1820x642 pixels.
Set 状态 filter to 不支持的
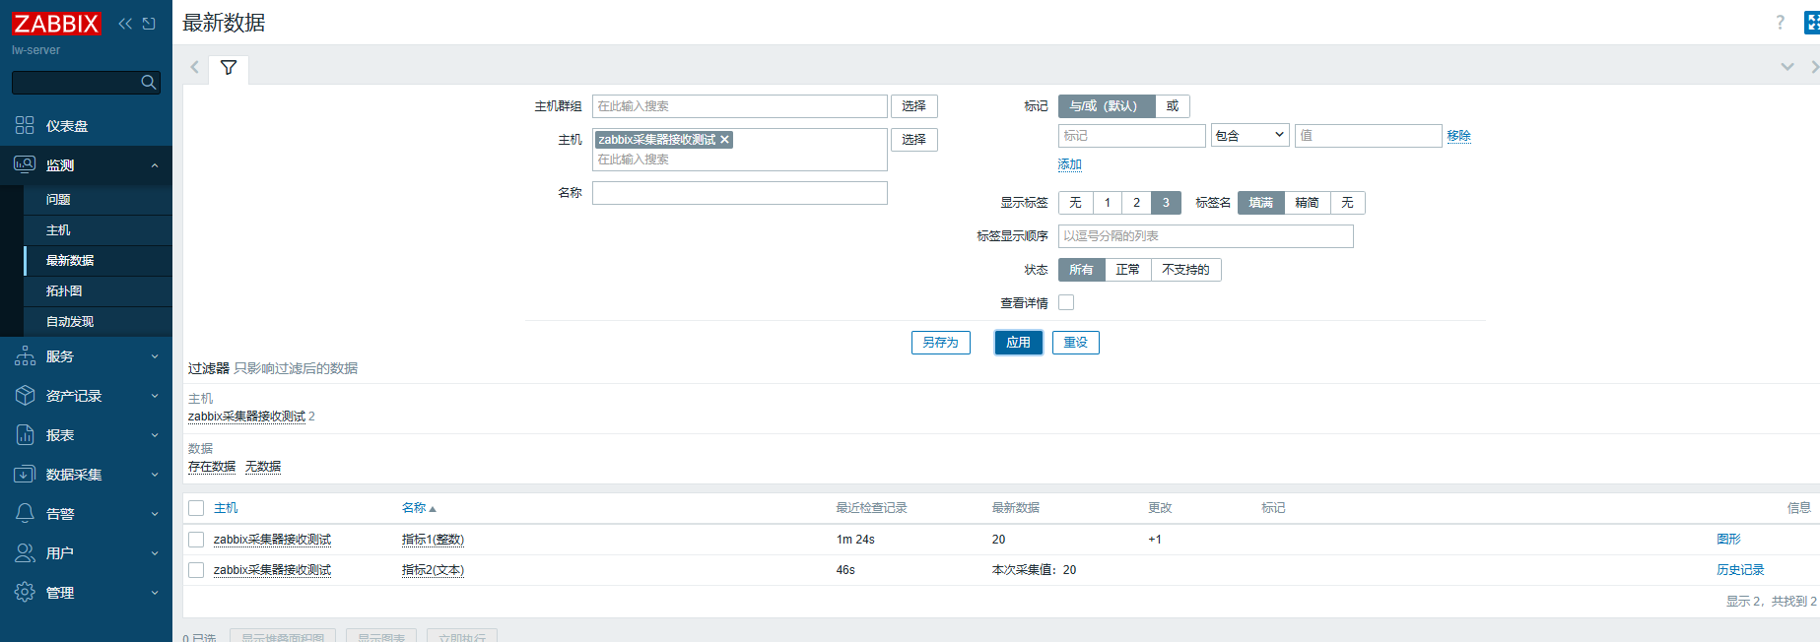tap(1186, 270)
